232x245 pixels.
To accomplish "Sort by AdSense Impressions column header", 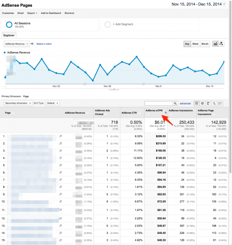I will (x=181, y=111).
